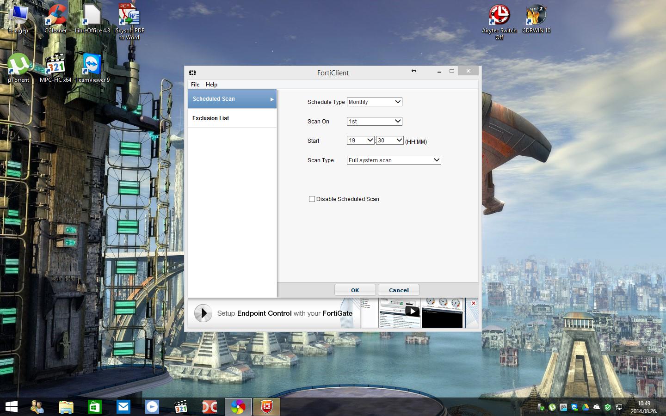Open the Scan On day dropdown
Image resolution: width=666 pixels, height=416 pixels.
[x=375, y=121]
